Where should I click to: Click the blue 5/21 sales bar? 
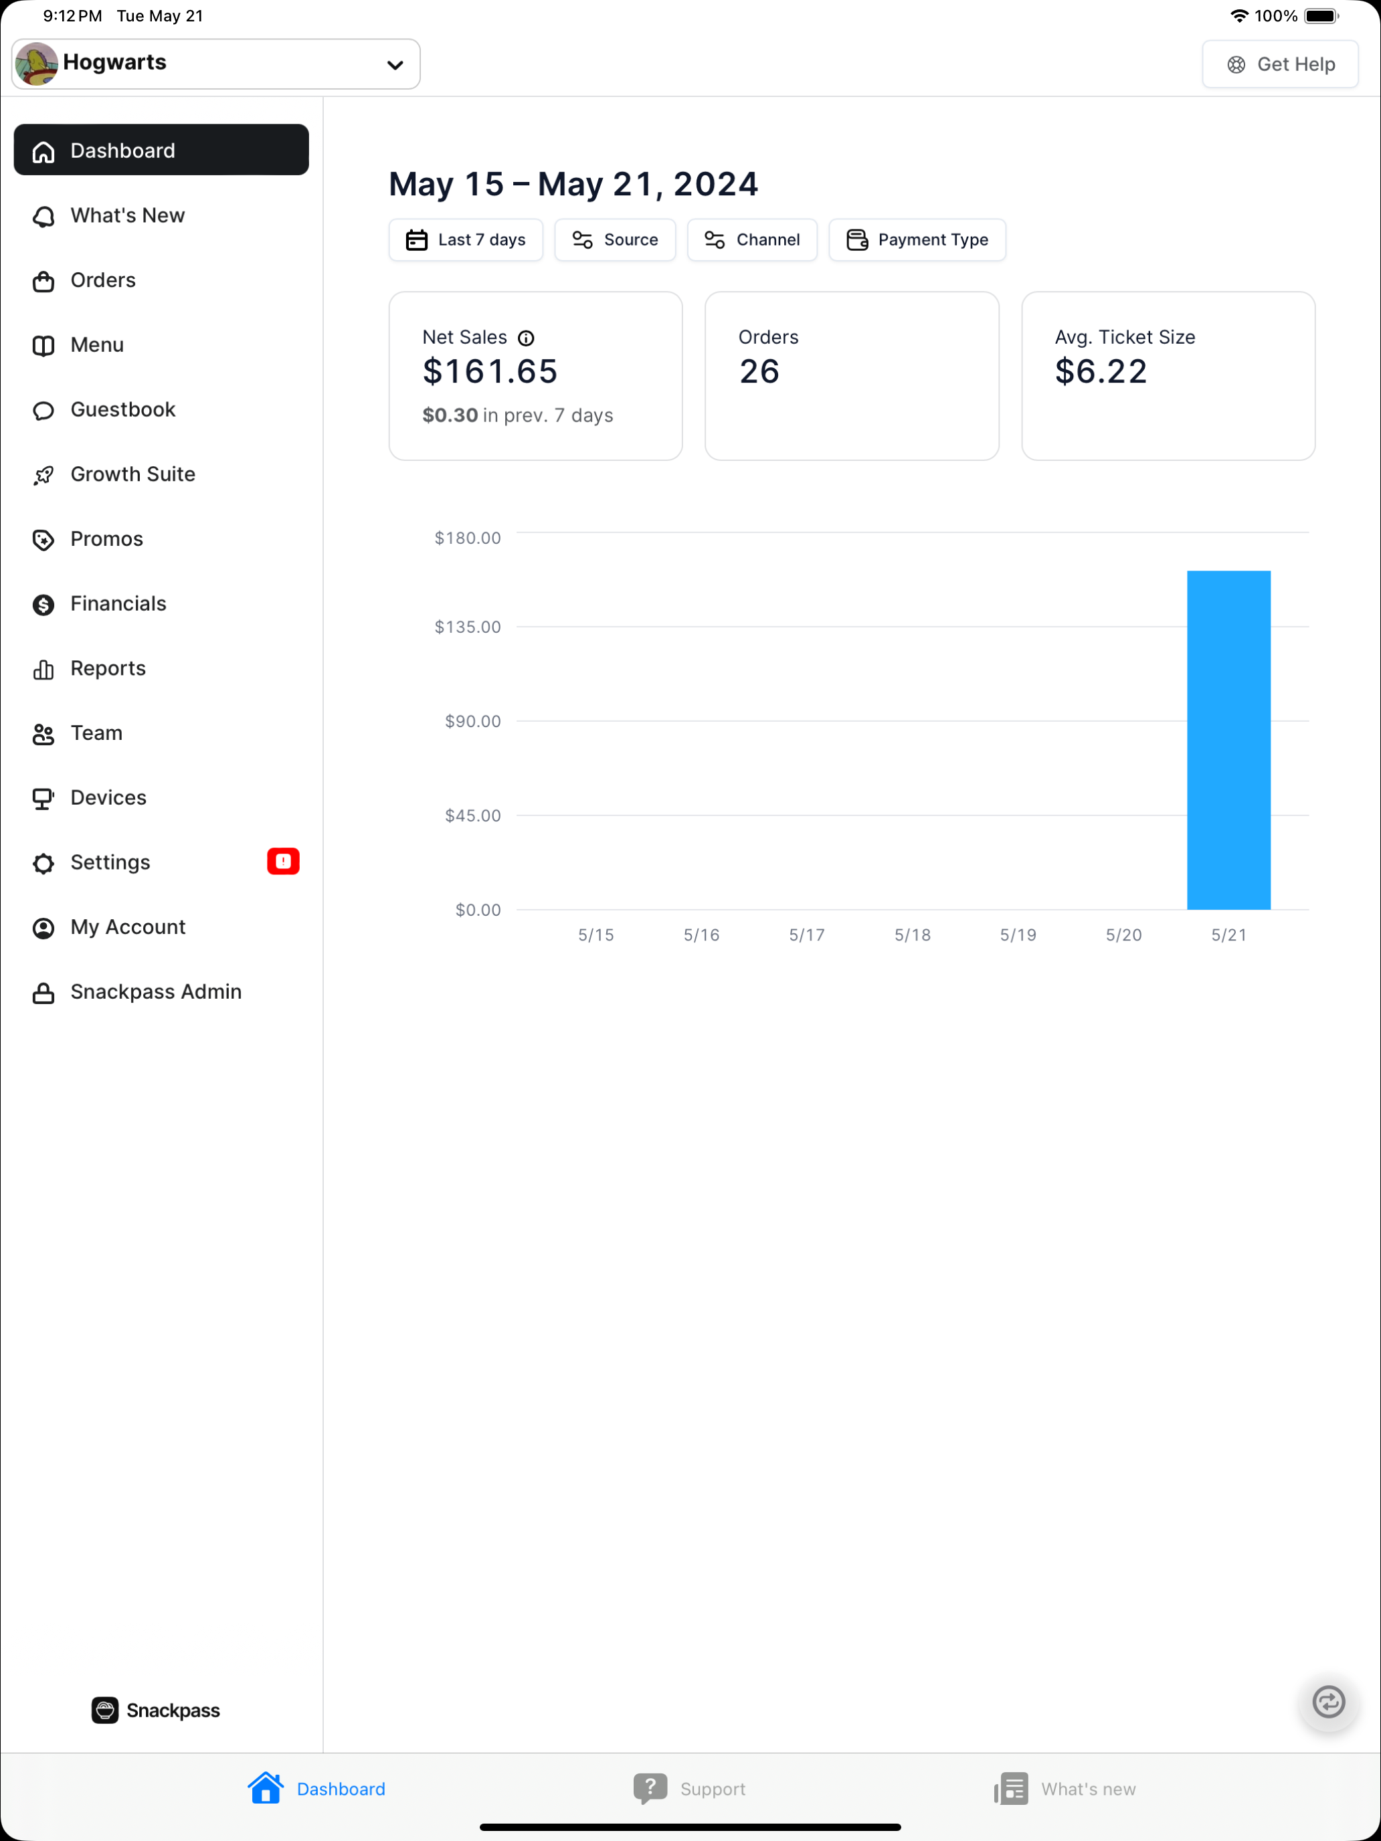(x=1228, y=740)
